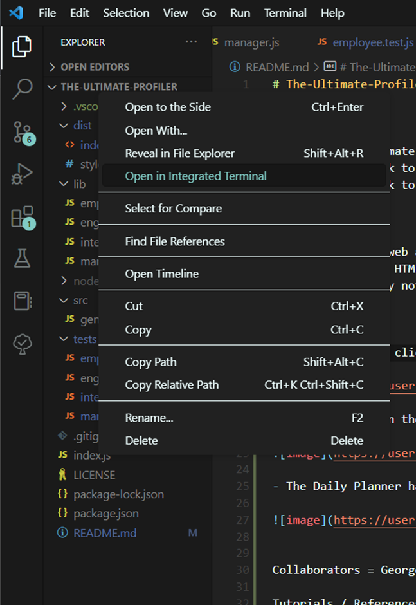Expand the OPEN EDITORS section
Screen dimensions: 416x605
pyautogui.click(x=51, y=66)
